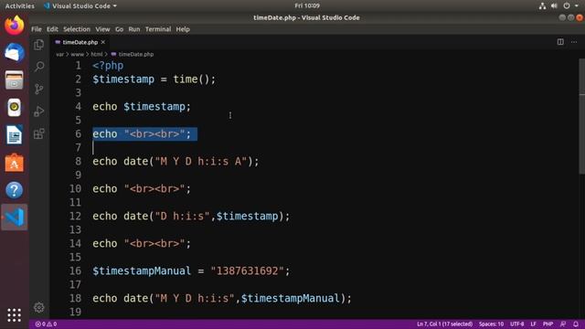Open the Manage gear icon
Screen dimensions: 585x329
point(38,308)
